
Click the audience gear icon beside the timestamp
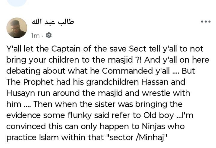point(49,36)
